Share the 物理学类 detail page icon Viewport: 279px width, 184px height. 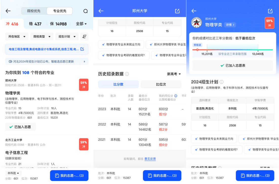pos(270,11)
